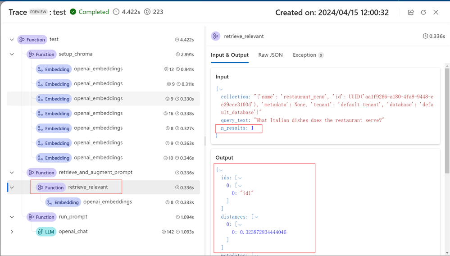
Task: Click the token icon beside 223 in header
Action: 147,12
